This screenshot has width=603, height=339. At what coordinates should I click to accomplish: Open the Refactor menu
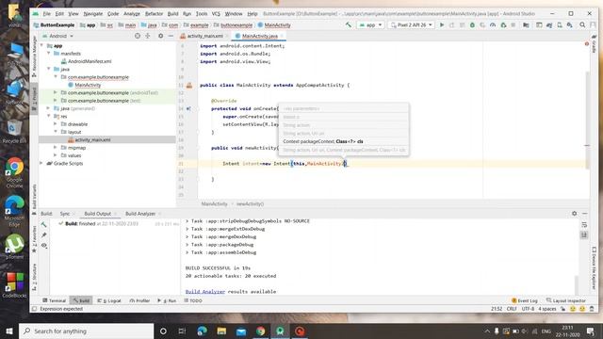pos(154,13)
